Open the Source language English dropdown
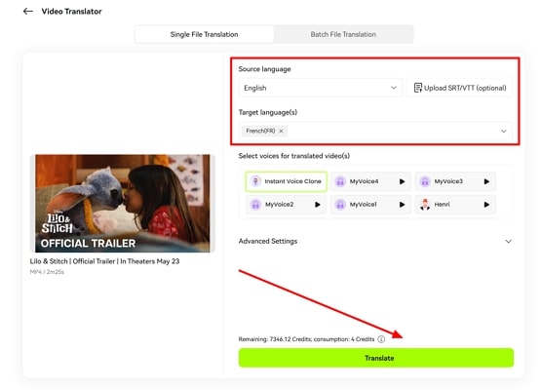The image size is (541, 390). coord(320,88)
